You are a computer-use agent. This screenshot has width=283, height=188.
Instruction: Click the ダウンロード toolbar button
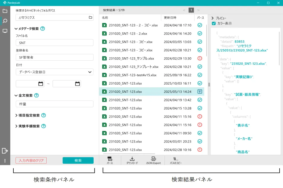tap(132, 160)
